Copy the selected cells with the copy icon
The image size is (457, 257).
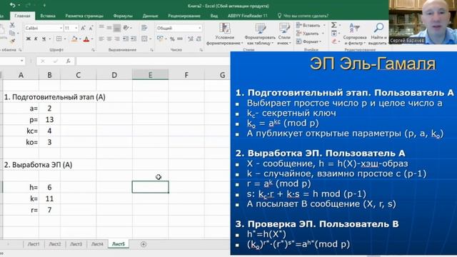[x=12, y=34]
